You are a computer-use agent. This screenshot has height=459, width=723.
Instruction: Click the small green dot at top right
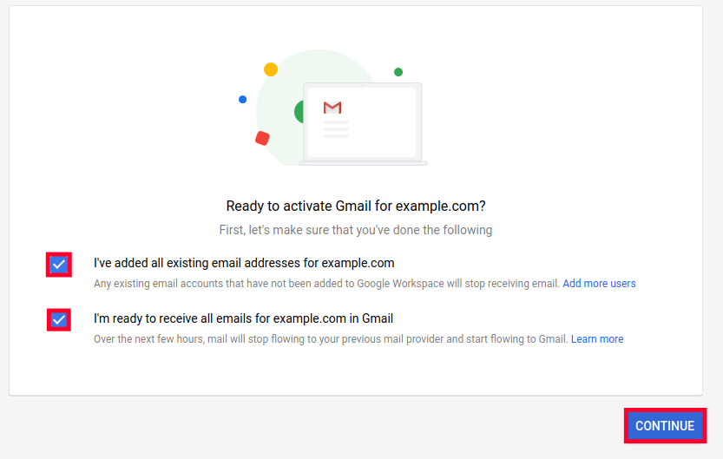[x=398, y=72]
